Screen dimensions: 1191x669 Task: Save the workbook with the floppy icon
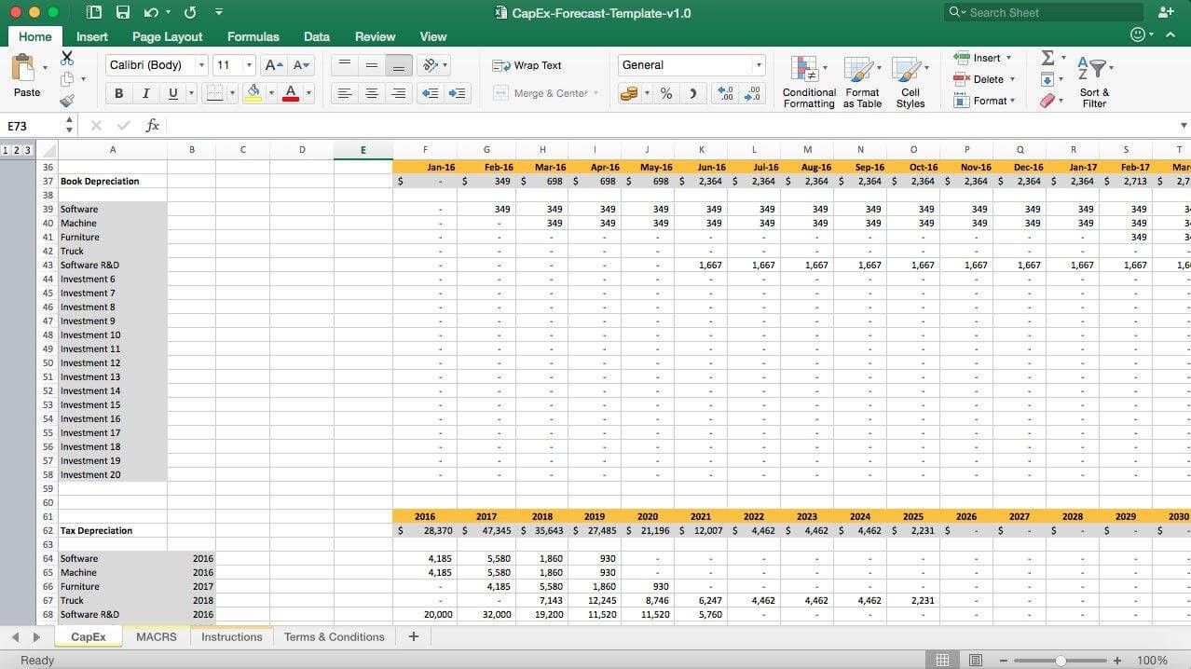pyautogui.click(x=123, y=12)
